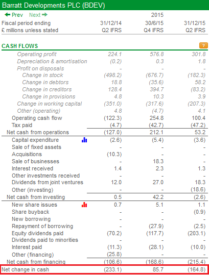Viewport: 209px width, 275px height.
Task: Click the change in stock value (498.2)
Action: pyautogui.click(x=112, y=75)
